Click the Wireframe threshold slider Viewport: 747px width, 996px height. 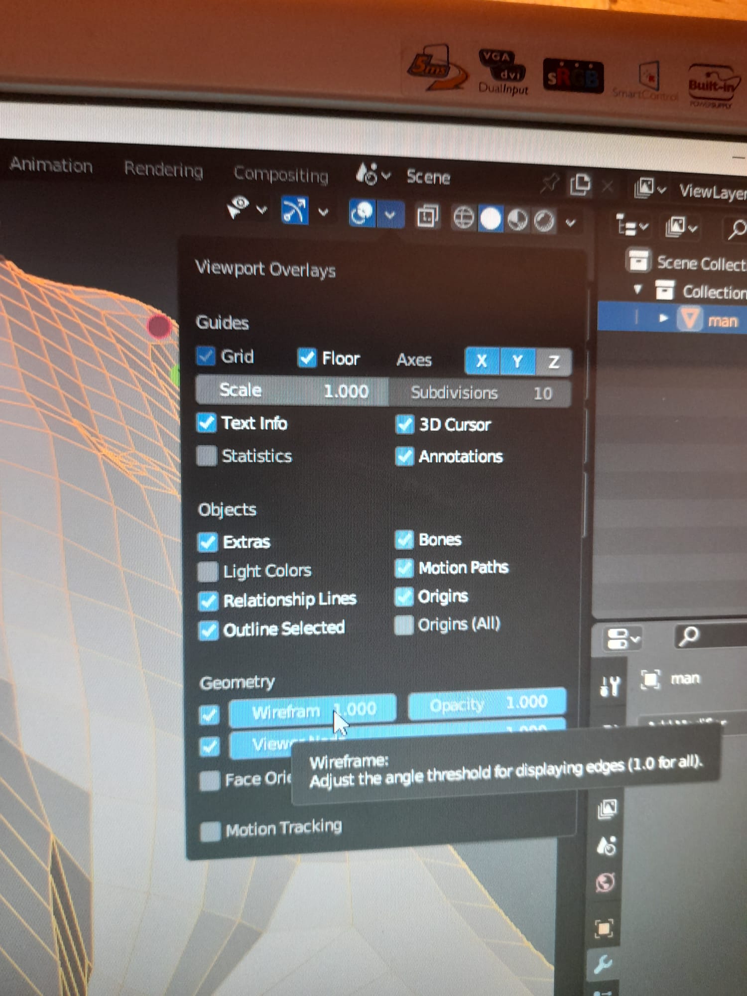tap(312, 711)
